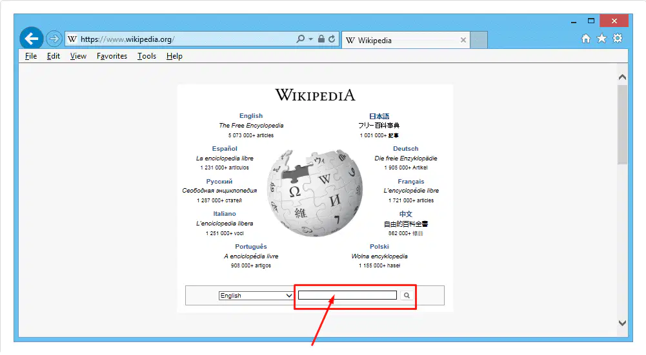Click the security lock icon

point(321,39)
